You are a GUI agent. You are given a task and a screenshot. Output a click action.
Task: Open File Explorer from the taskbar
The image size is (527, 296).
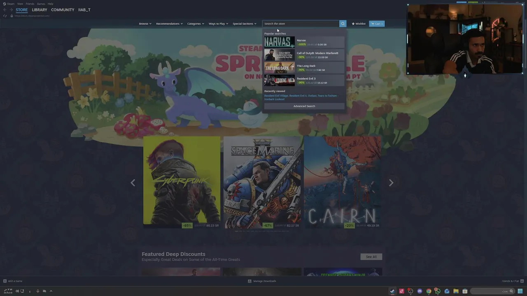(x=456, y=291)
